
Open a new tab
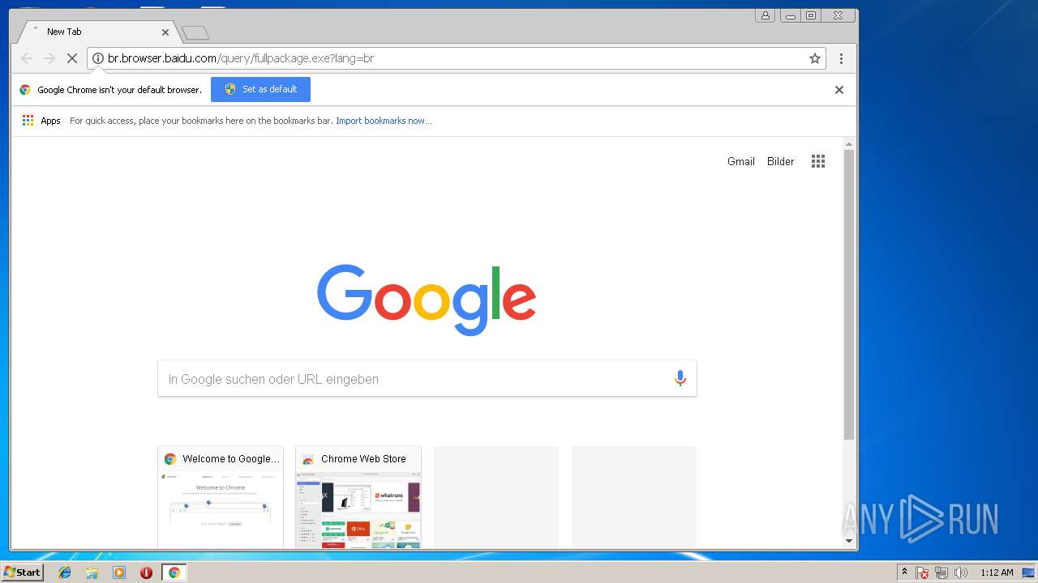(x=195, y=33)
